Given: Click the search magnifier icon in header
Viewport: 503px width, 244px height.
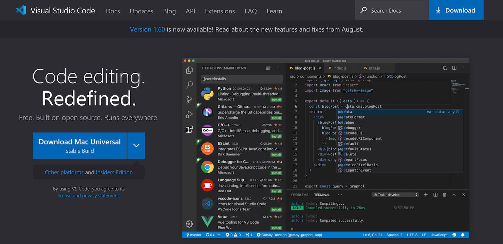Looking at the screenshot, I should [x=363, y=10].
